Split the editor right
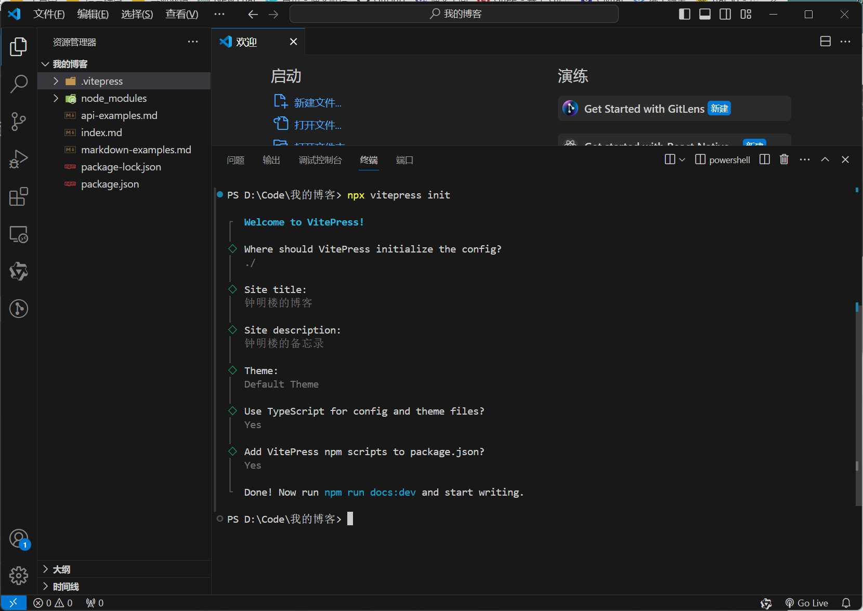863x611 pixels. (x=826, y=42)
